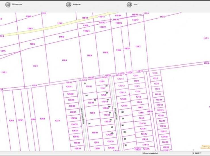Image resolution: width=210 pixels, height=156 pixels.
Task: Select parcel 118/5 on the map
Action: click(x=105, y=52)
